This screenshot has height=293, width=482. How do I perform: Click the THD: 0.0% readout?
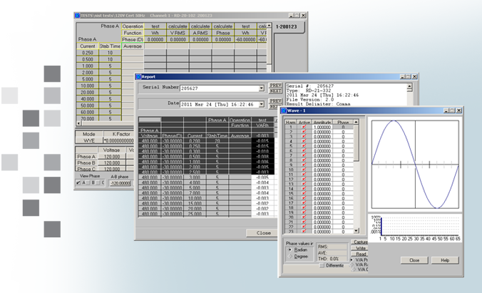click(x=332, y=259)
